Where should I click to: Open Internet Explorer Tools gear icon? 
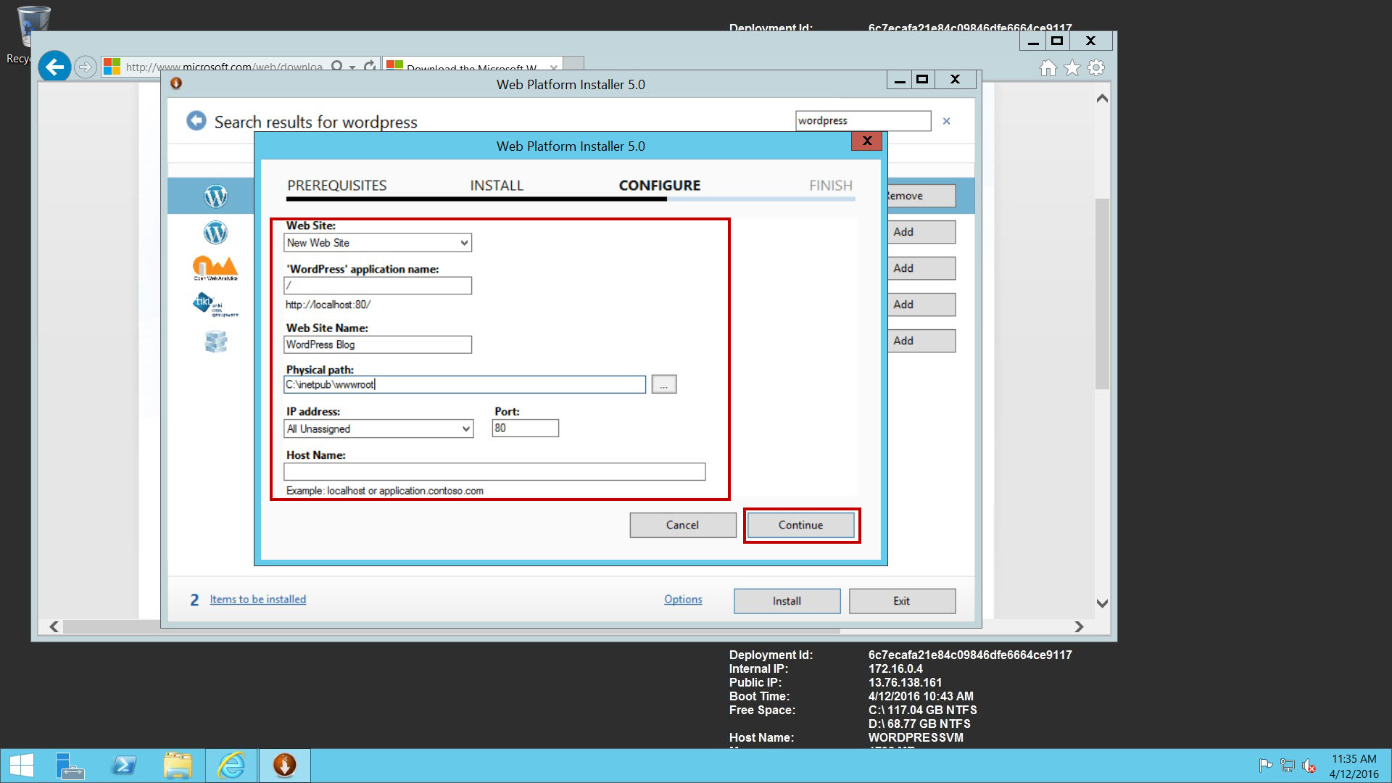[x=1096, y=68]
